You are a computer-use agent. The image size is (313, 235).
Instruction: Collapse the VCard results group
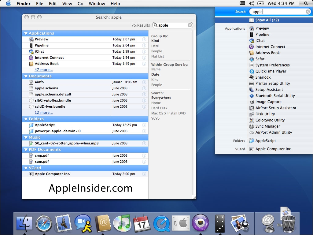(x=26, y=168)
